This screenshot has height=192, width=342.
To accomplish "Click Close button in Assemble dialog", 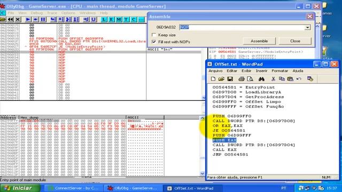I will [295, 41].
